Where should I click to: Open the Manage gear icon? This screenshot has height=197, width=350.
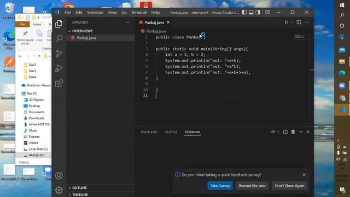tap(59, 190)
